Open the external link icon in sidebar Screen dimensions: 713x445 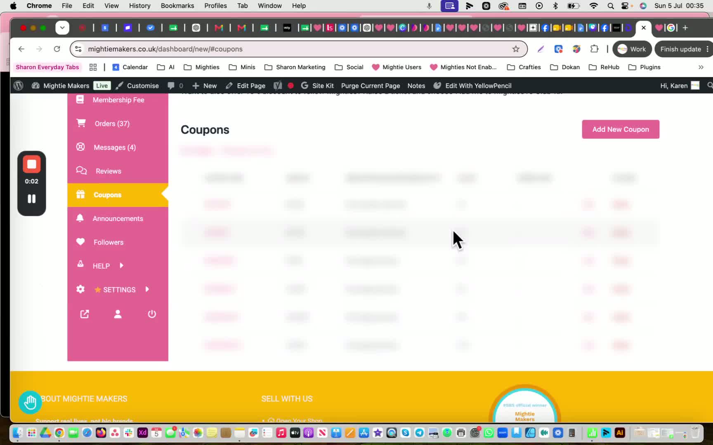[x=85, y=314]
